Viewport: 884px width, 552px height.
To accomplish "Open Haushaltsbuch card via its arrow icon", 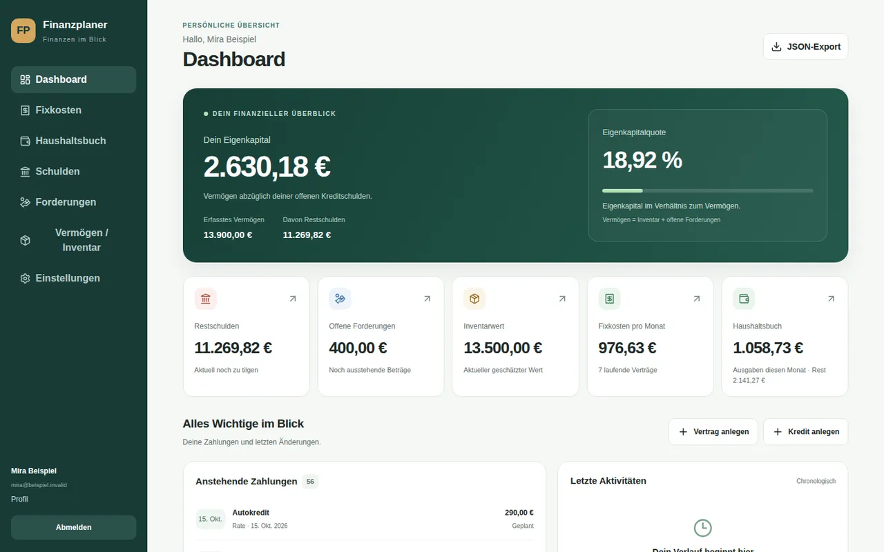I will pyautogui.click(x=831, y=299).
